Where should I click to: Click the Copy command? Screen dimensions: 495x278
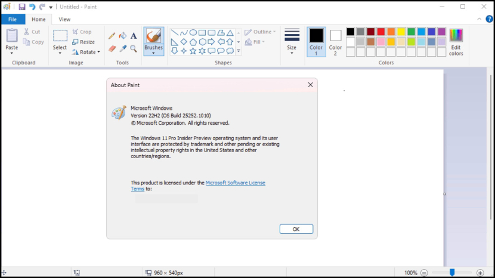[x=33, y=42]
